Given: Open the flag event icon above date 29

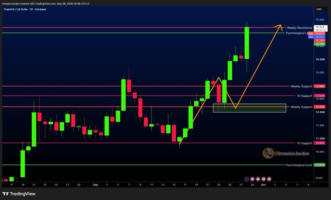Looking at the screenshot, I should pos(252,179).
